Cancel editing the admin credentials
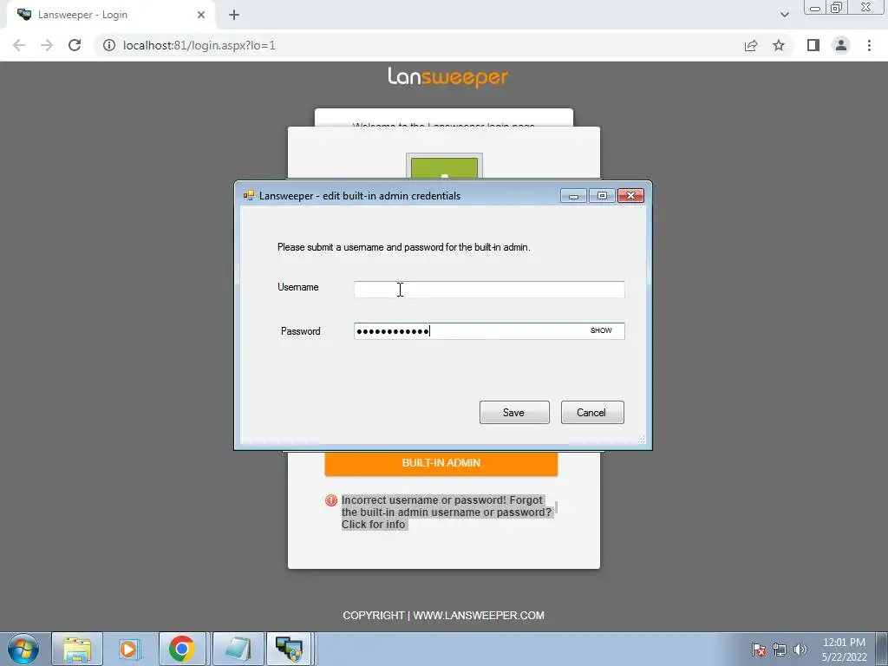Screen dimensions: 888x666 pos(592,412)
